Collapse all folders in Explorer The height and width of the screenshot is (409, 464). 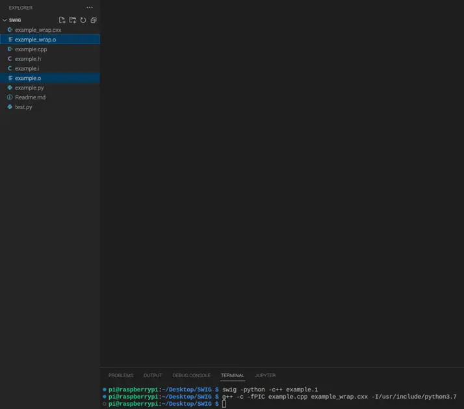click(x=94, y=20)
